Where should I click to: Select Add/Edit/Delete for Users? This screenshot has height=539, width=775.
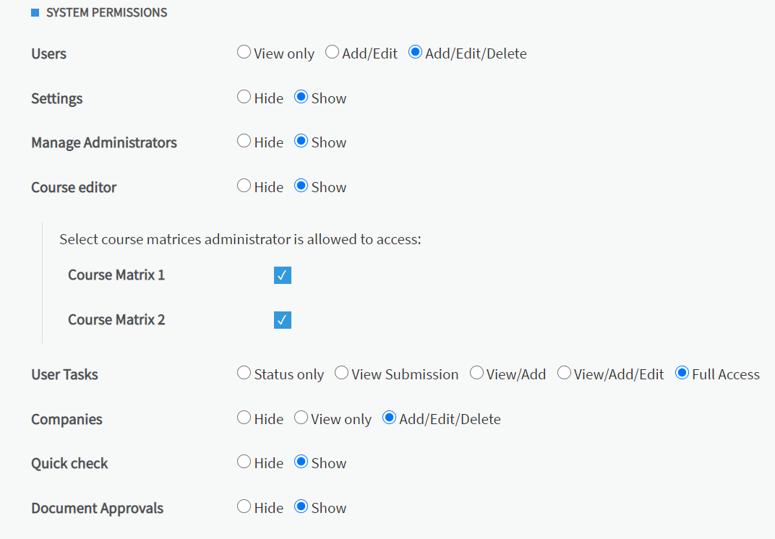coord(415,53)
